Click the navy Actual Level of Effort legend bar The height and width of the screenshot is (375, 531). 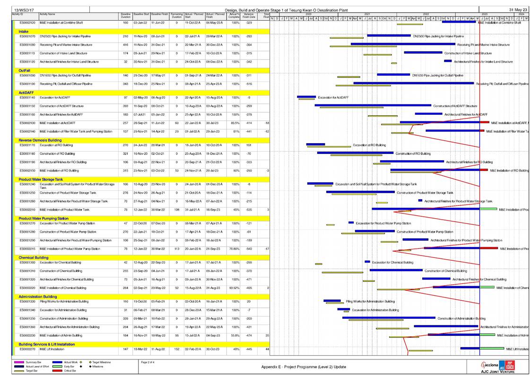pos(19,366)
